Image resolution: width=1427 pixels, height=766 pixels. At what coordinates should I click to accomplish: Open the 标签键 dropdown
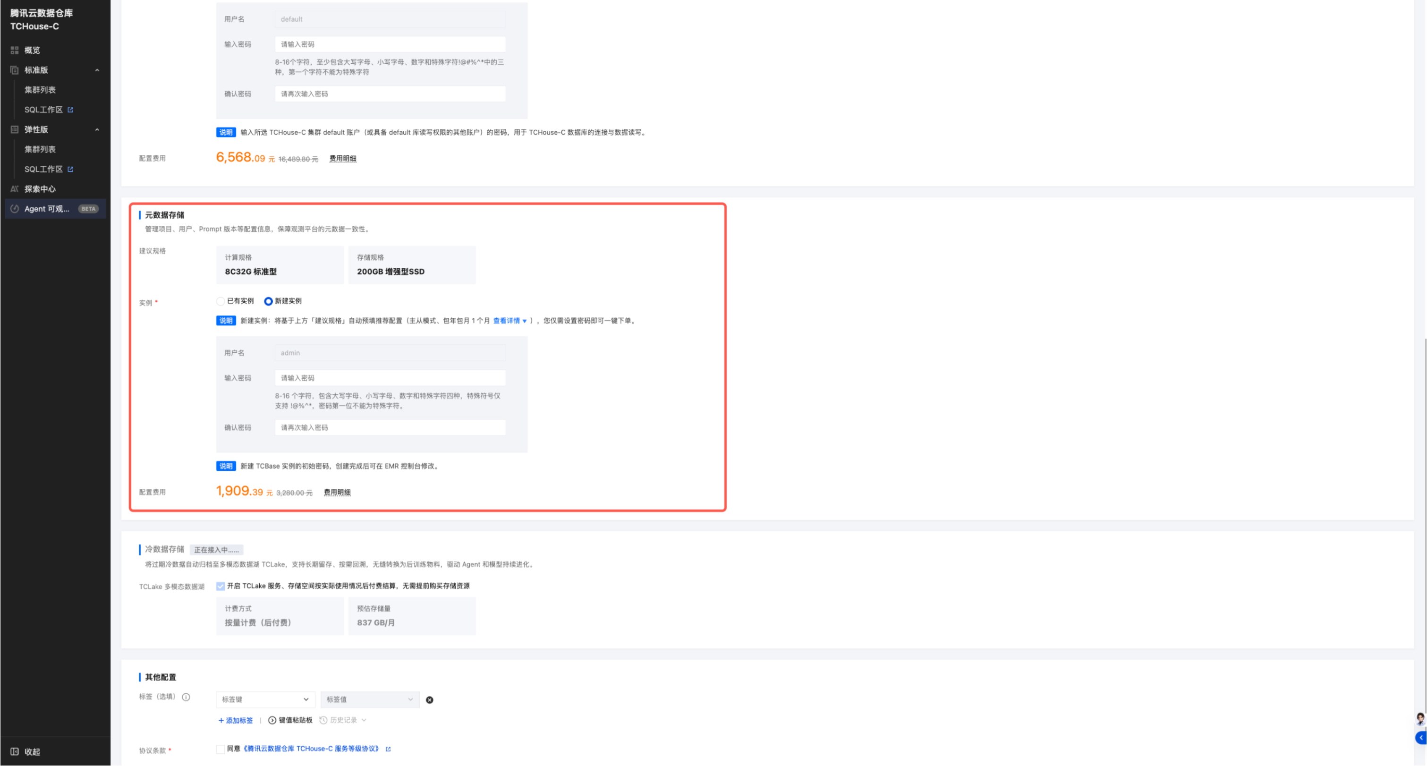pos(265,699)
